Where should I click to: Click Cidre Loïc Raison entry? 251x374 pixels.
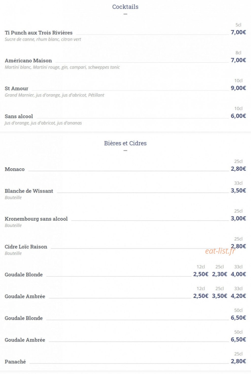[26, 247]
